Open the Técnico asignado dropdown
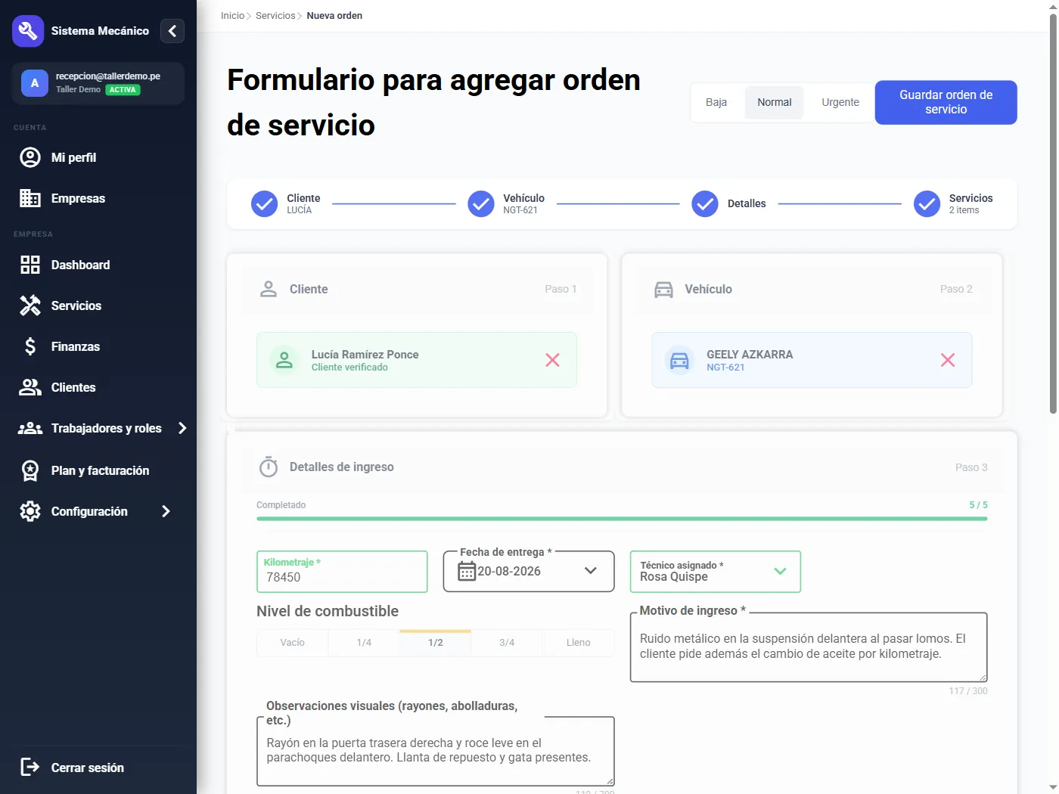The height and width of the screenshot is (794, 1059). click(x=716, y=572)
